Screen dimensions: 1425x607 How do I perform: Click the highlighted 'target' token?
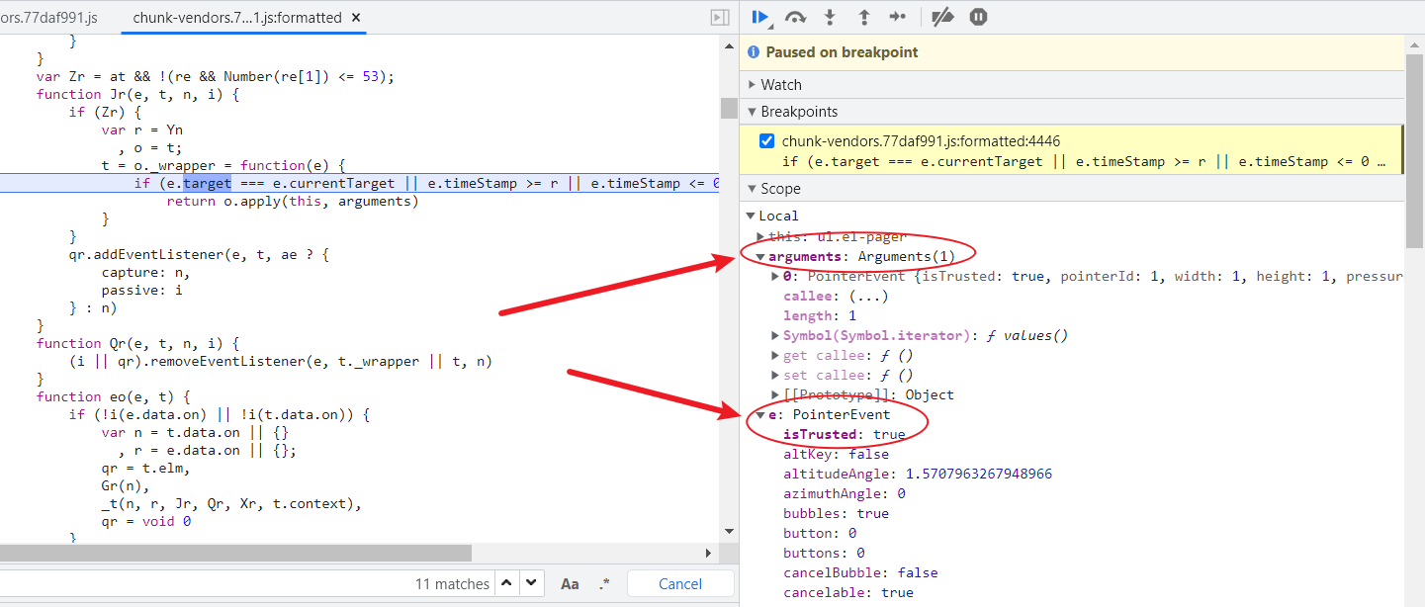pyautogui.click(x=207, y=183)
